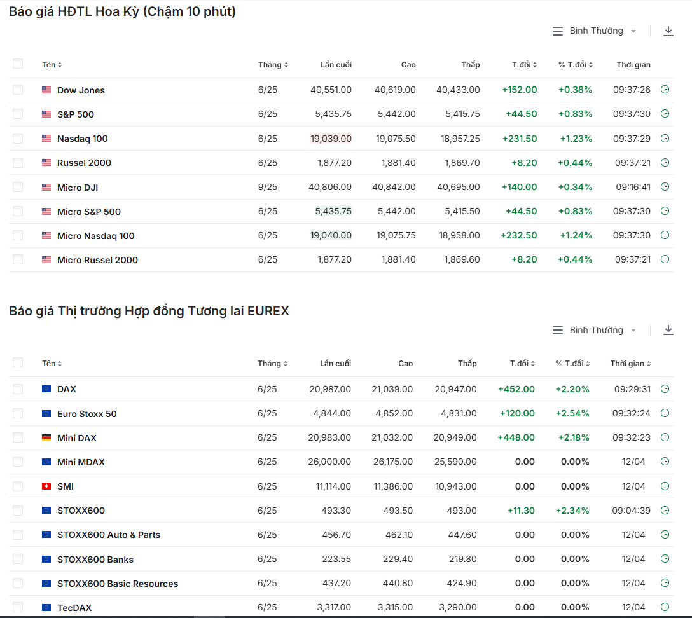Click the Hoa Kỳ futures table heading
The image size is (692, 618).
pos(123,11)
